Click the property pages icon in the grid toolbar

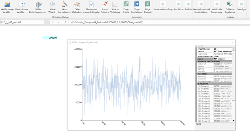(x=201, y=46)
